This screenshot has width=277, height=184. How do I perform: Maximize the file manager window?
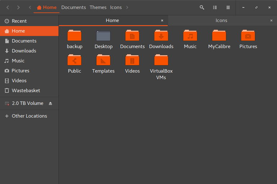click(x=256, y=8)
